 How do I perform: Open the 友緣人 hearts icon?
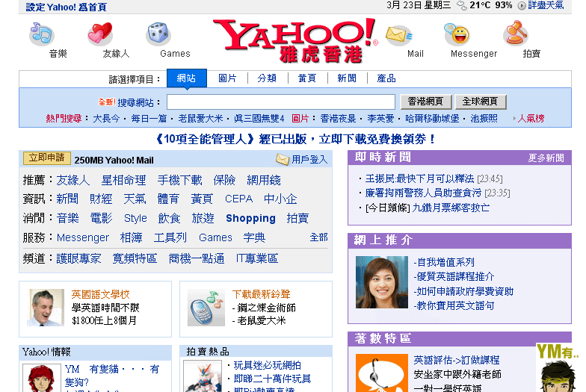100,33
